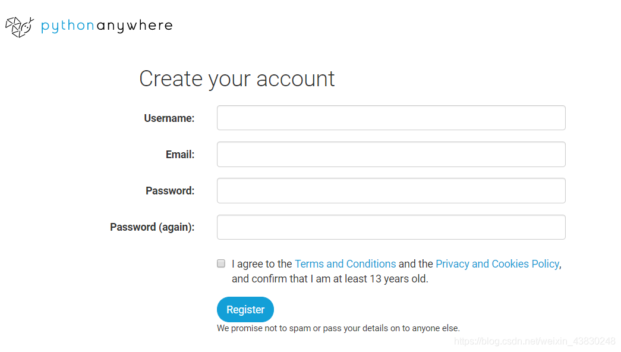Click the 'Email:' label
The height and width of the screenshot is (352, 621).
tap(180, 155)
